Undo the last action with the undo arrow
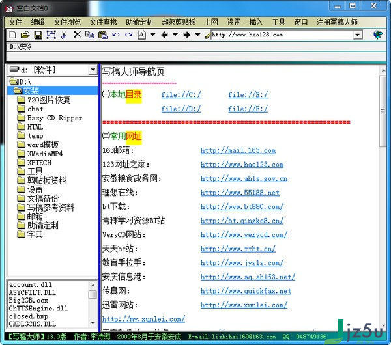The height and width of the screenshot is (345, 391). point(116,34)
